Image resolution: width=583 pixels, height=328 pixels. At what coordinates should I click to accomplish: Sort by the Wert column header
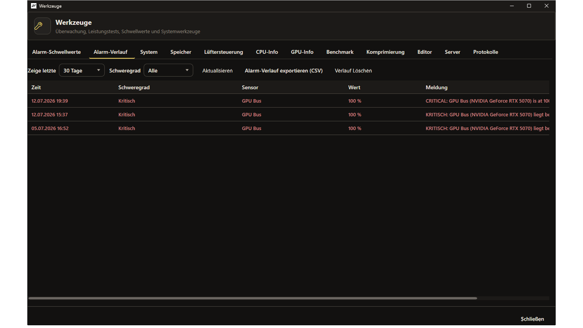tap(354, 87)
